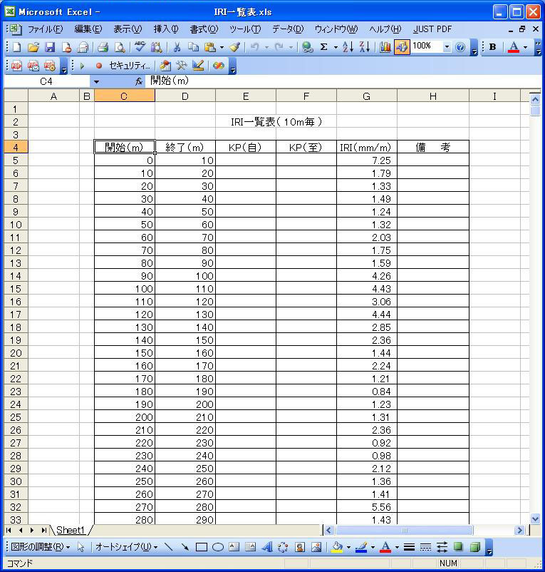Open the Paste options dropdown arrow
This screenshot has height=572, width=545.
tap(222, 47)
